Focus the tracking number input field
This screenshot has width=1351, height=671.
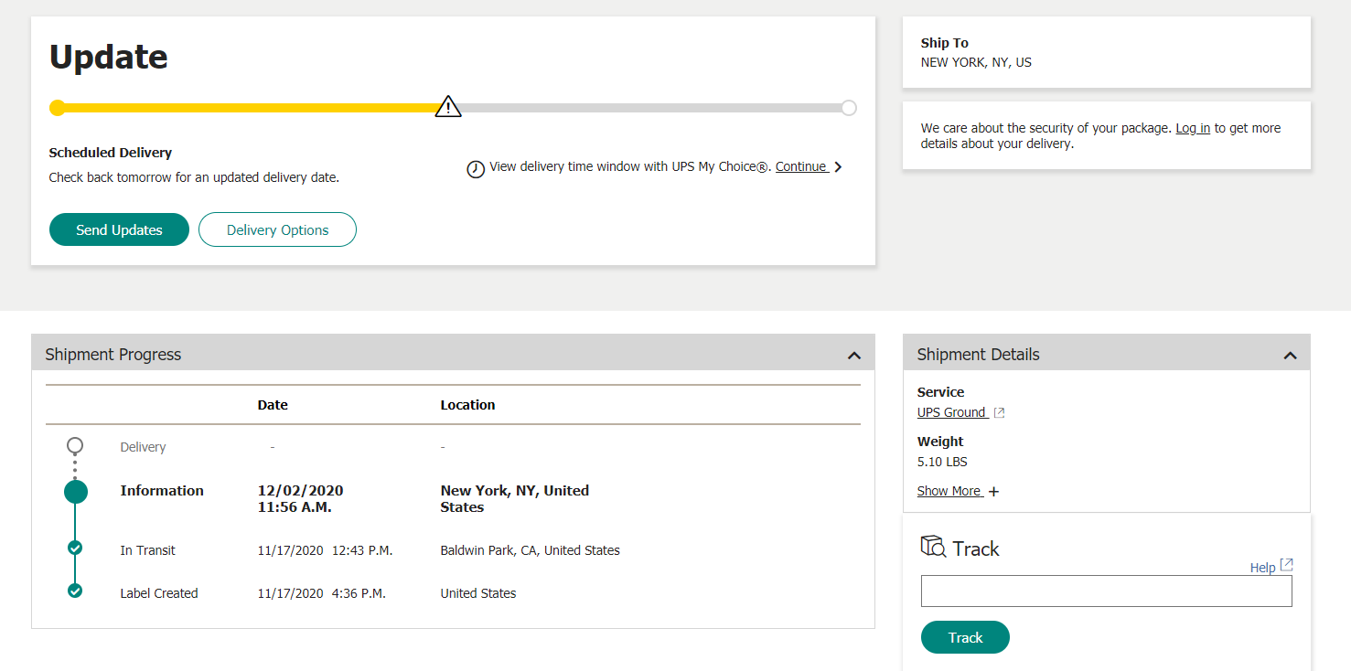[1106, 591]
